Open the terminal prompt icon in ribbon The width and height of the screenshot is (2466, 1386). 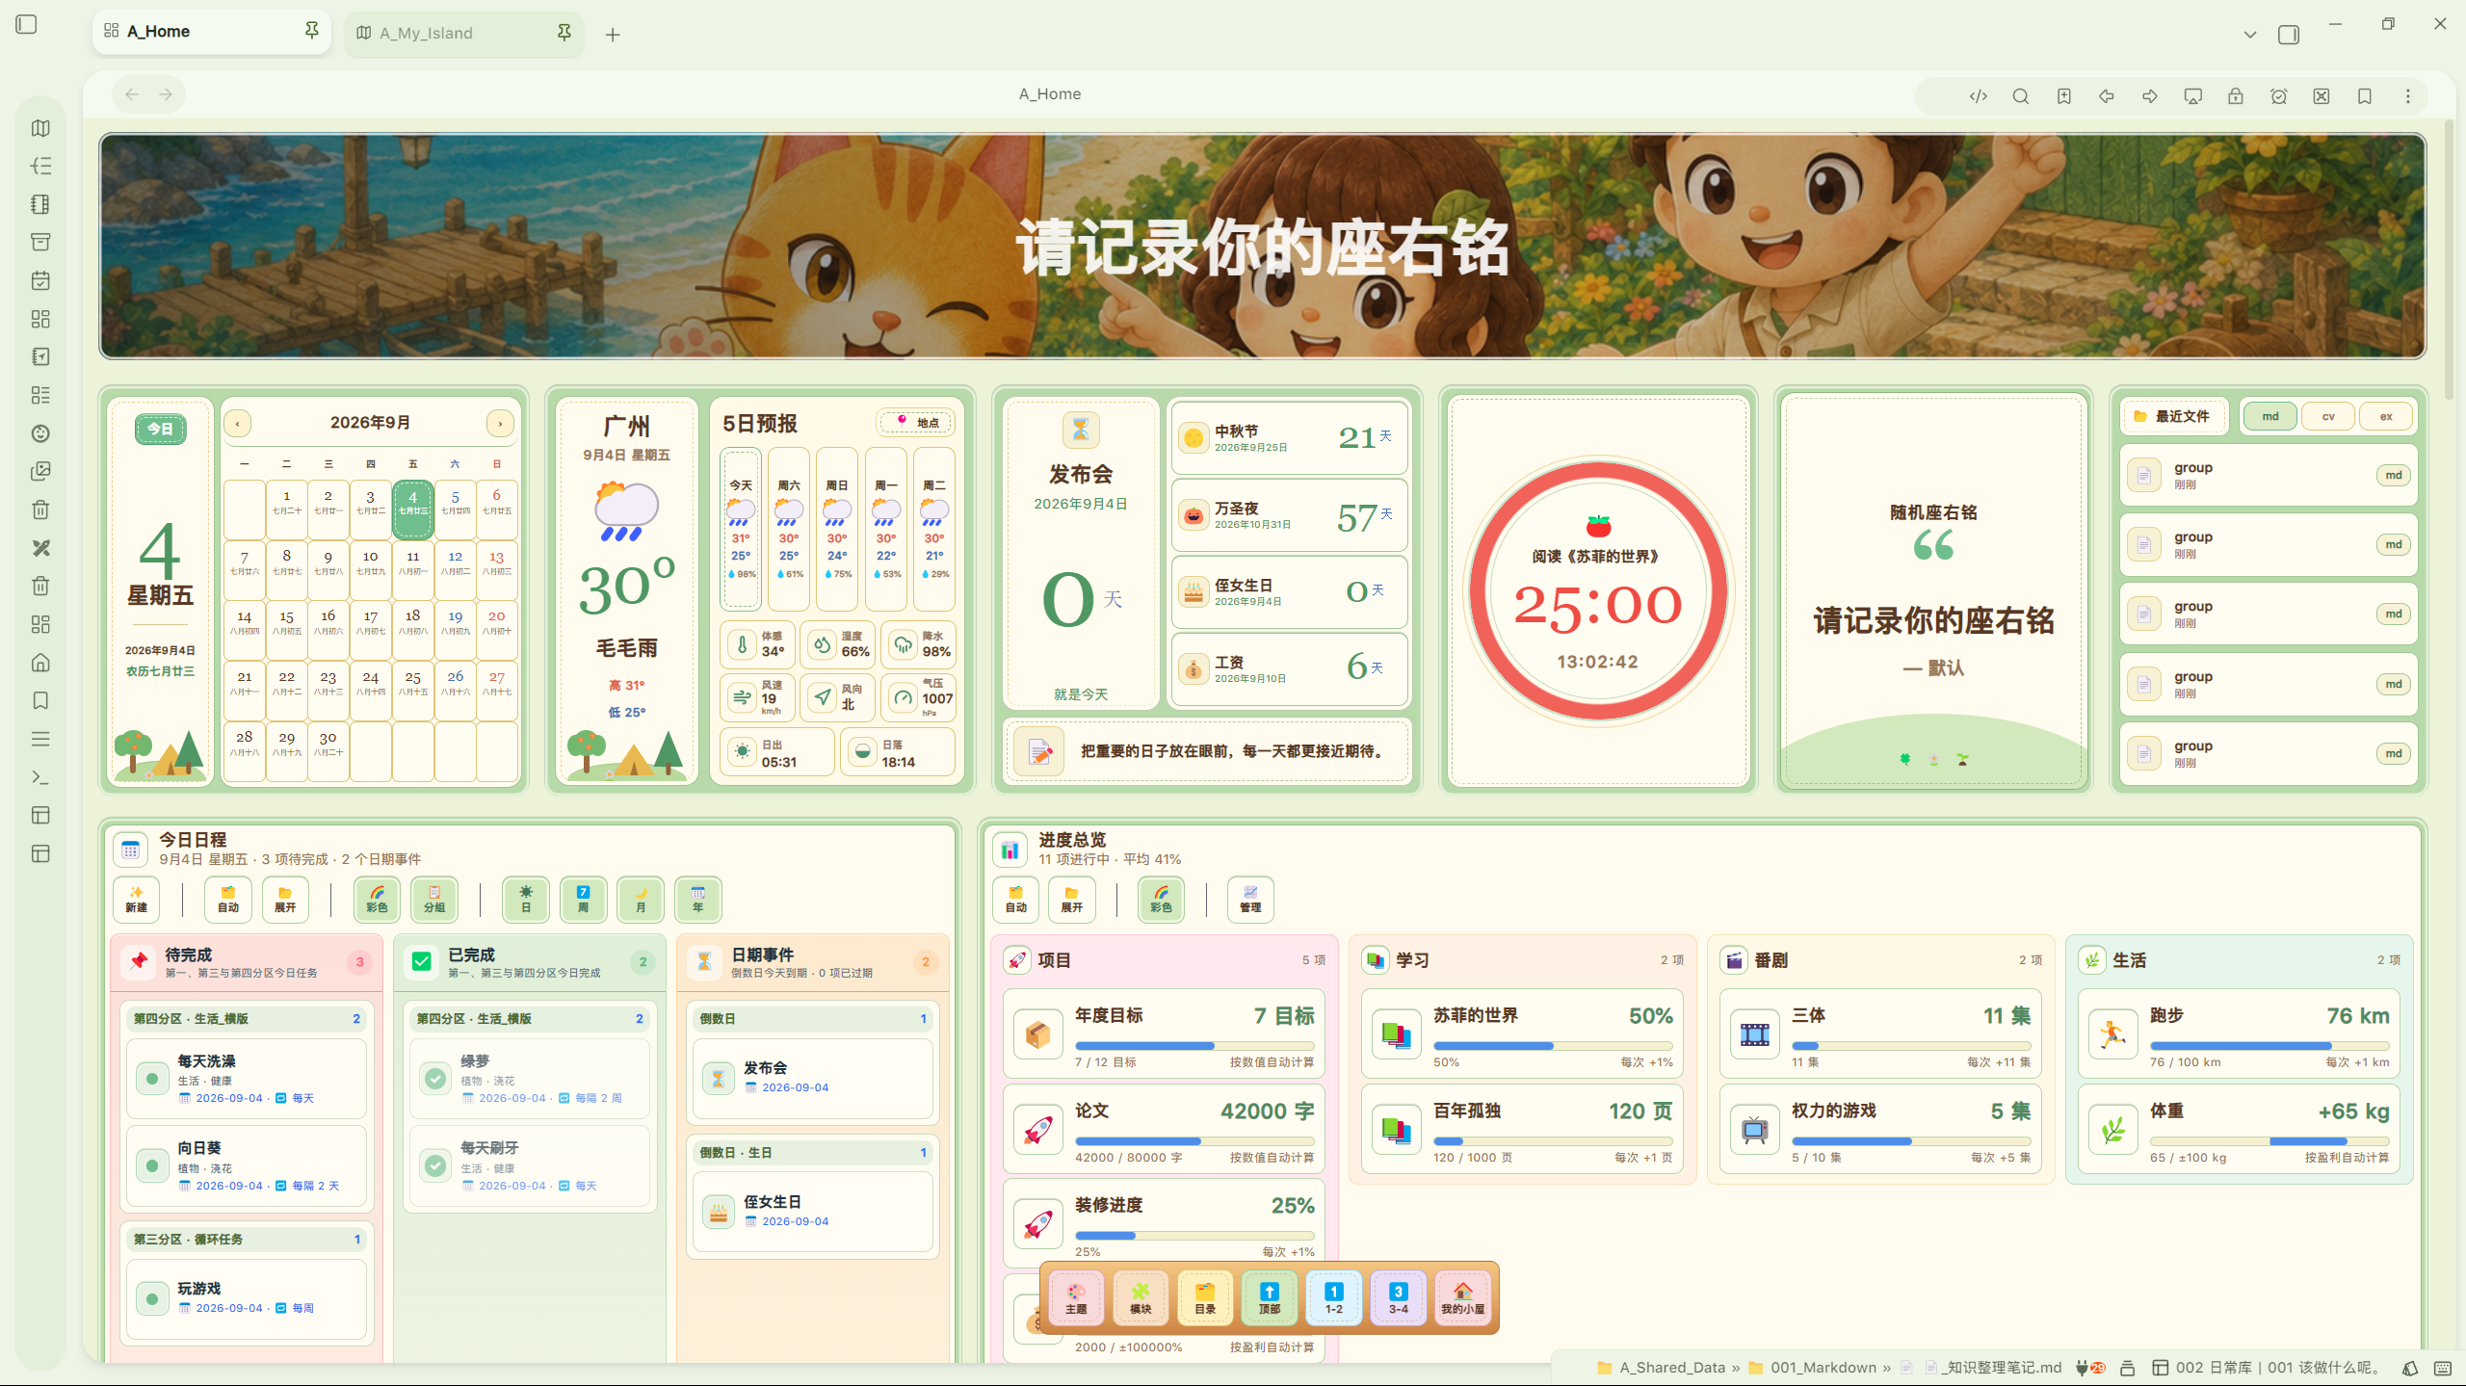click(40, 777)
